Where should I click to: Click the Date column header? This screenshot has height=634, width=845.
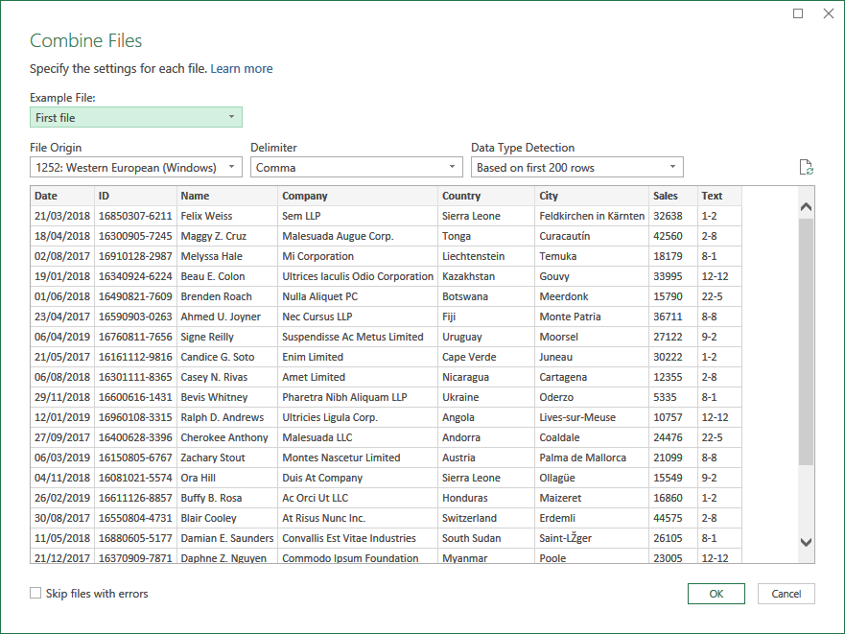click(x=62, y=196)
